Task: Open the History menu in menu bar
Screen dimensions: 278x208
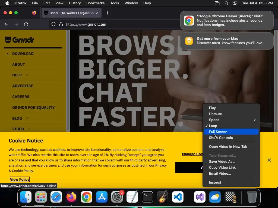Action: 75,3
